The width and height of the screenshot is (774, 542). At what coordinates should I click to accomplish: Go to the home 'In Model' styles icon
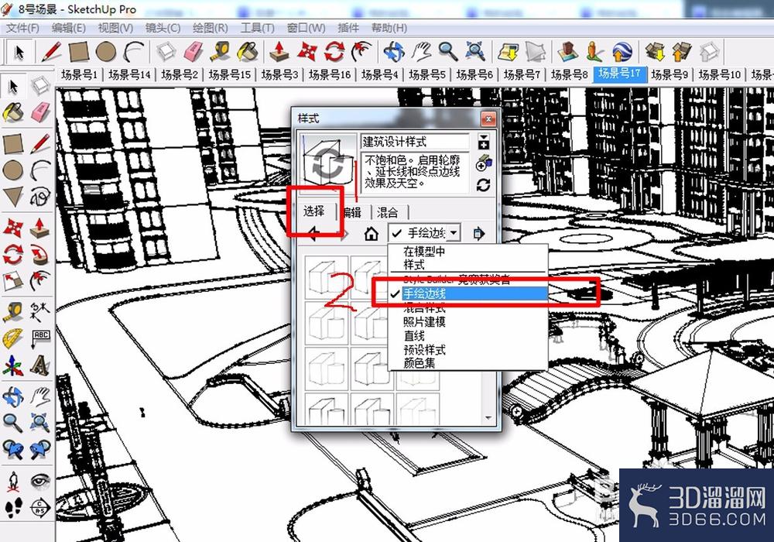point(372,233)
